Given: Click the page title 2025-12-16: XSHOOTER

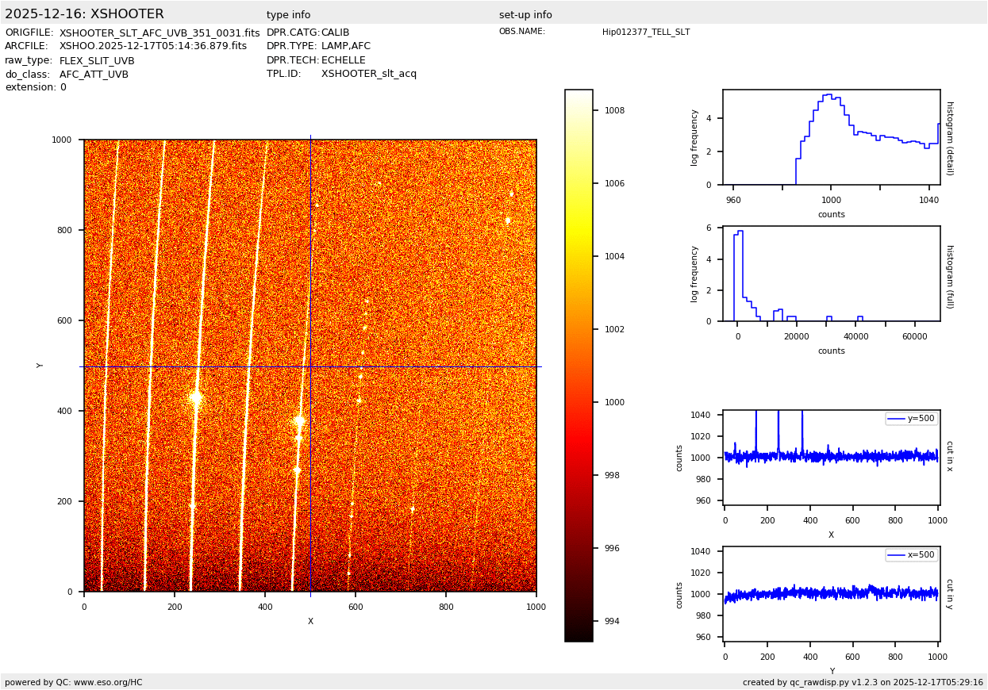Looking at the screenshot, I should tap(84, 14).
